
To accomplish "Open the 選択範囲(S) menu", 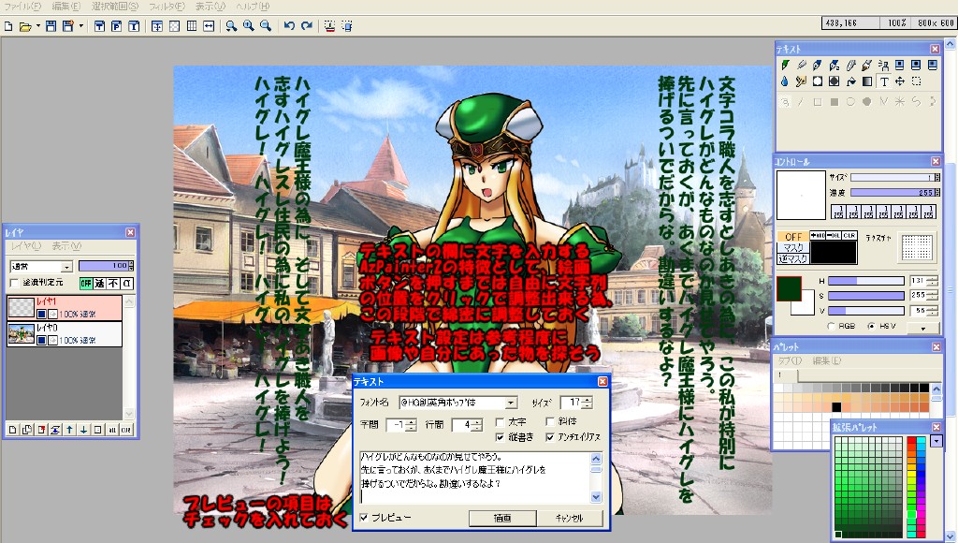I will click(114, 7).
